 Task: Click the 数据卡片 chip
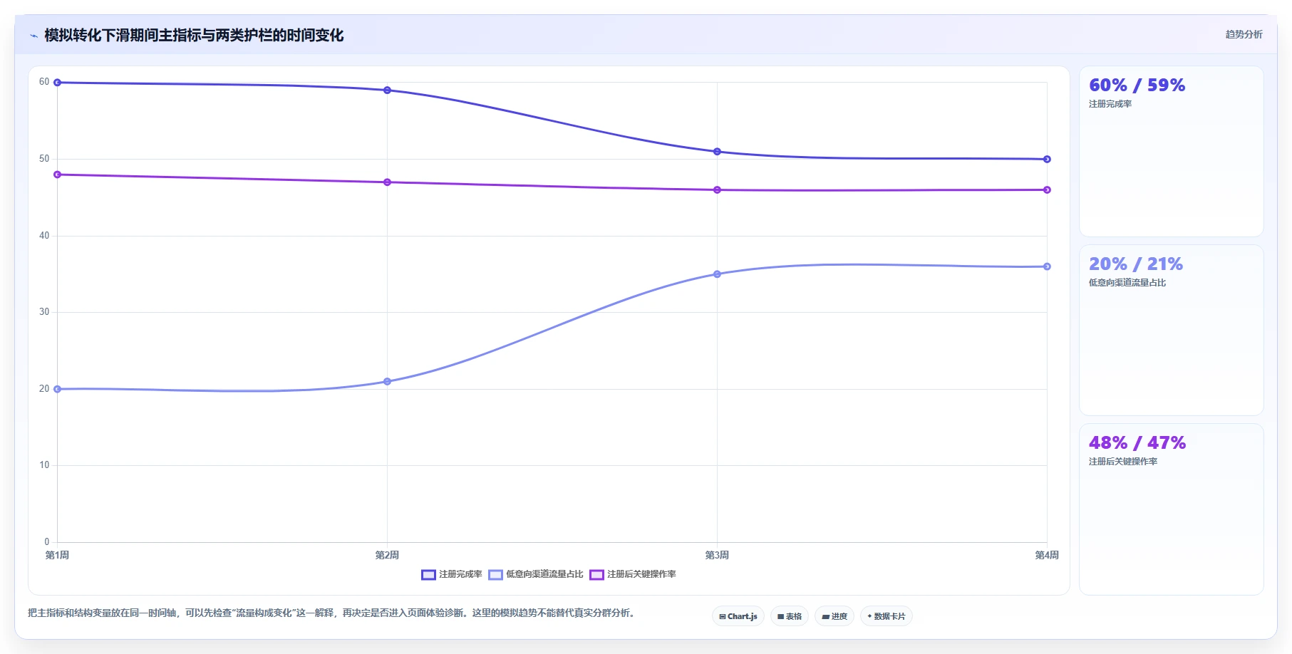tap(887, 616)
